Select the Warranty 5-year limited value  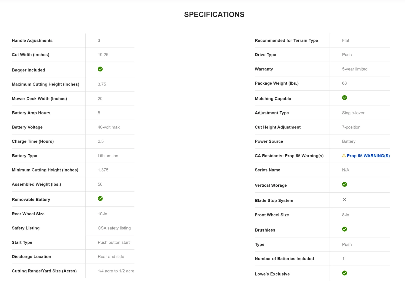click(x=355, y=69)
